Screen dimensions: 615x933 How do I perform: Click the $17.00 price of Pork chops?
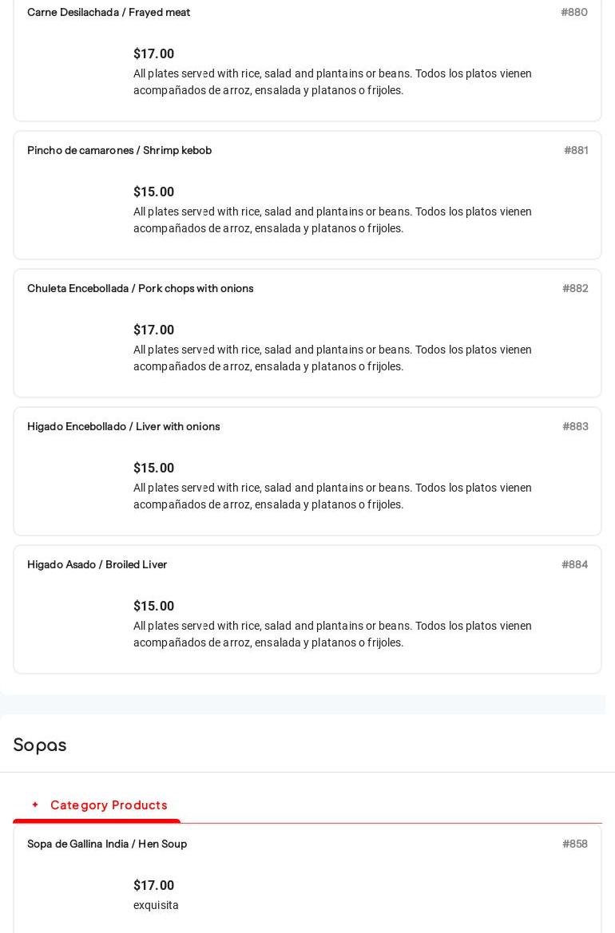(153, 330)
